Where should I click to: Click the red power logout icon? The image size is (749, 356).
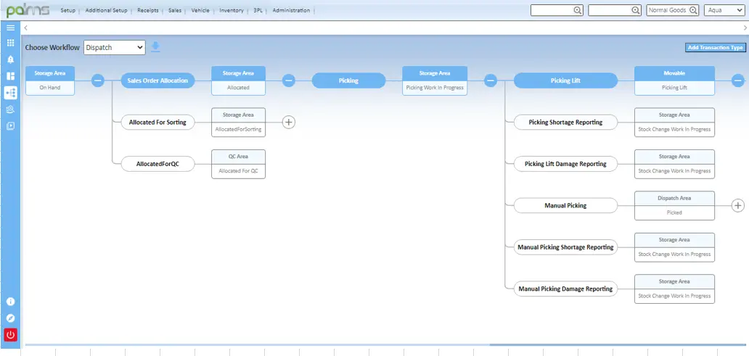tap(10, 334)
